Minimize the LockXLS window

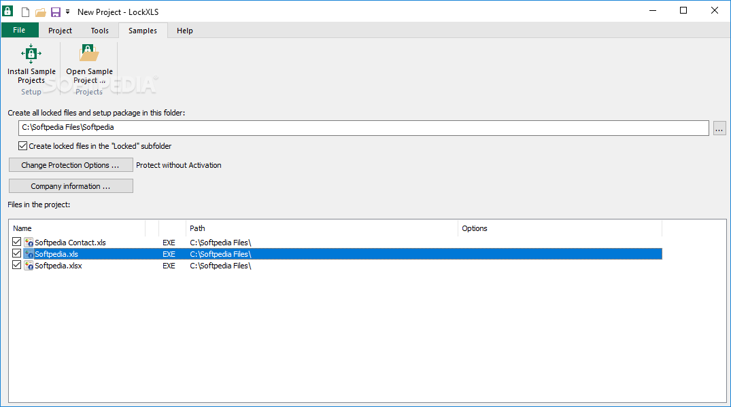[x=653, y=11]
